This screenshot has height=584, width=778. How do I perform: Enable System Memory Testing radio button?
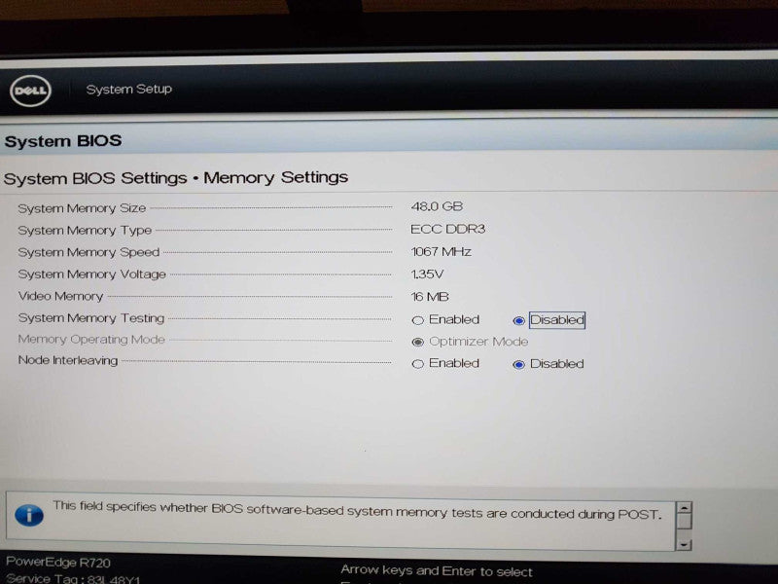[418, 320]
